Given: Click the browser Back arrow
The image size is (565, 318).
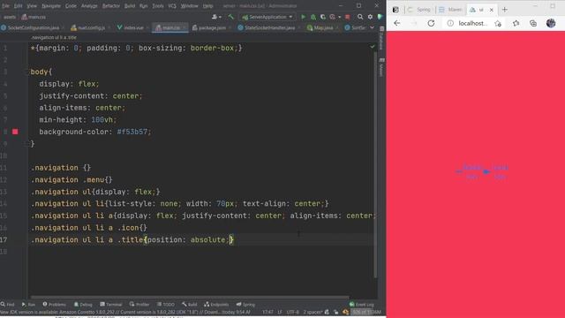Looking at the screenshot, I should click(x=396, y=23).
